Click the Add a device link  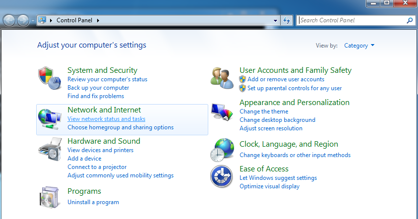point(84,159)
